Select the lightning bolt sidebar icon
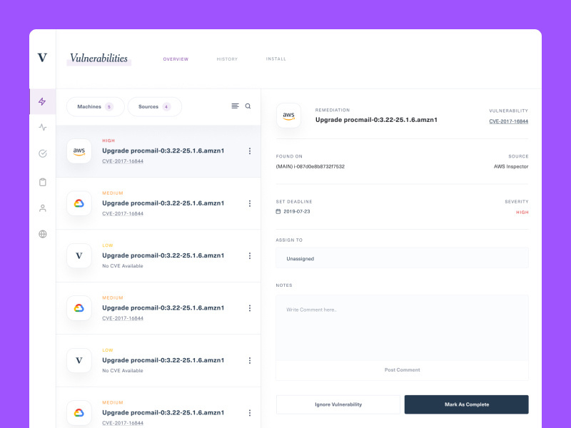 pos(42,101)
